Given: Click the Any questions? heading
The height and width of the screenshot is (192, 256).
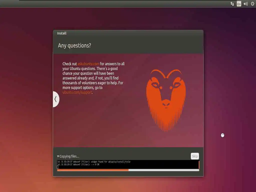Looking at the screenshot, I should [x=74, y=45].
